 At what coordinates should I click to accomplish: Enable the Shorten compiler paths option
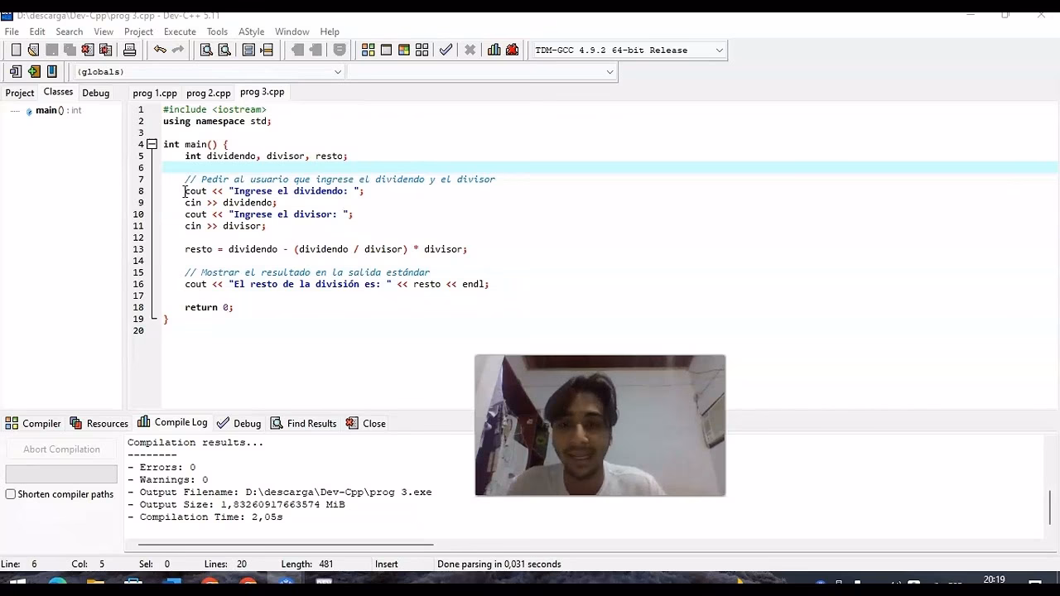point(9,493)
